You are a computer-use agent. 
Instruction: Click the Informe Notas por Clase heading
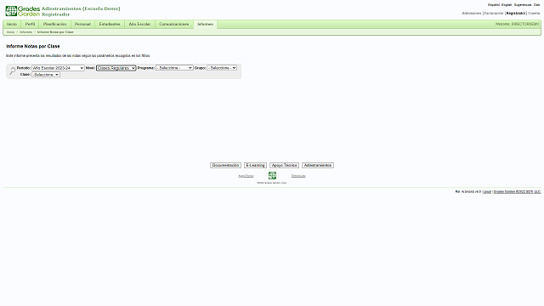tap(33, 46)
